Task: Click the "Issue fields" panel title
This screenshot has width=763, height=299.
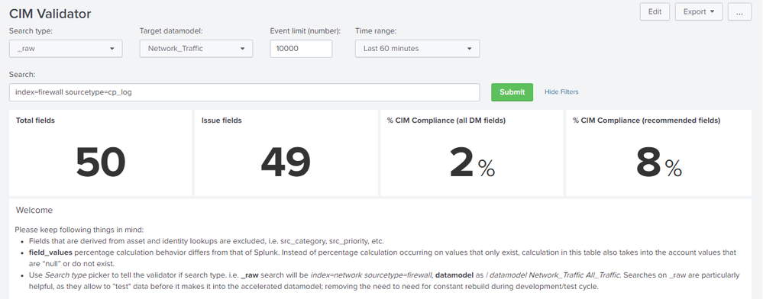Action: 221,121
